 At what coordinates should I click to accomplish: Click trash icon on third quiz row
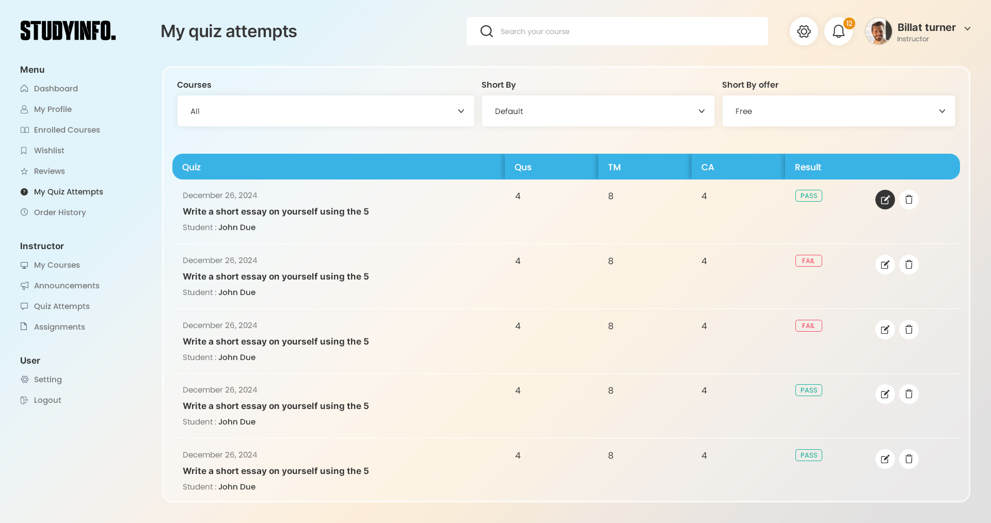tap(908, 330)
